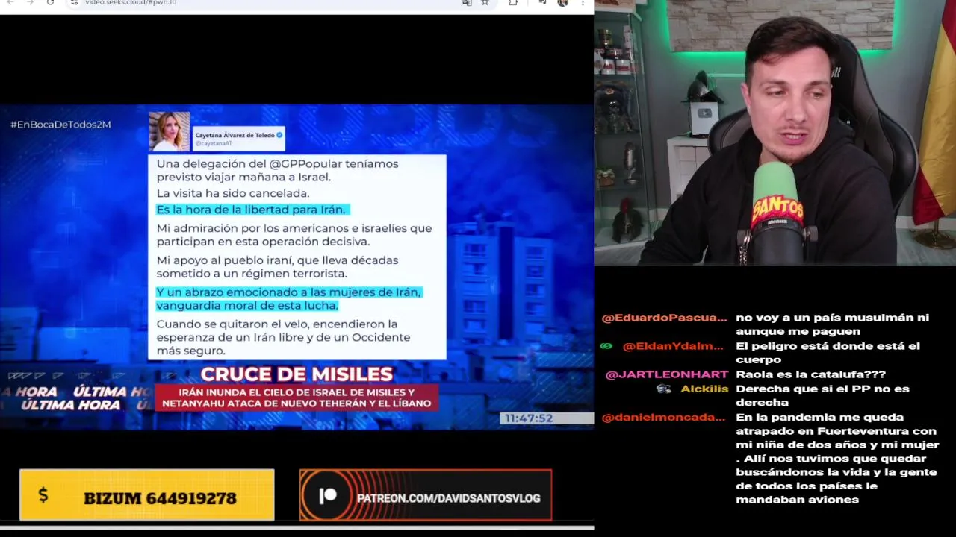Screen dimensions: 956x537
Task: Reload the page with the browser refresh icon
Action: pyautogui.click(x=50, y=3)
